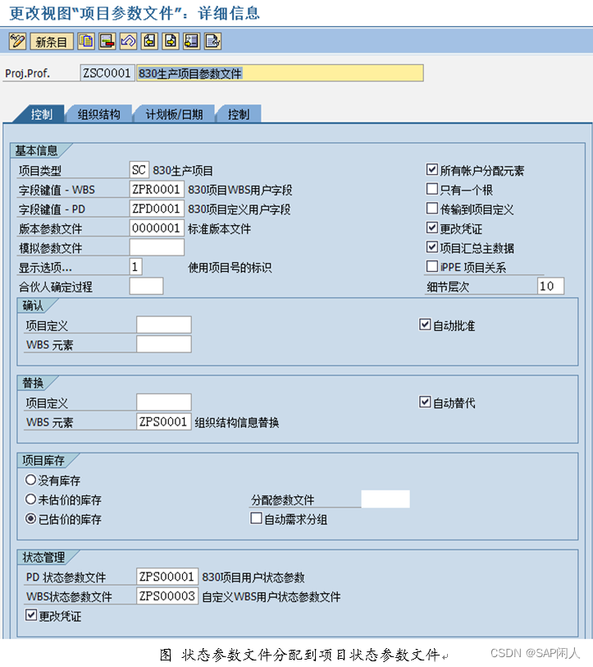Click the 字段键值 - WBS field ZPR0001
This screenshot has width=593, height=667.
[x=157, y=189]
